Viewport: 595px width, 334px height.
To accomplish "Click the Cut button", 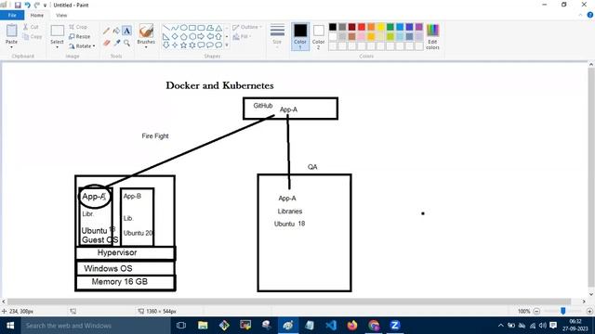I will (31, 27).
